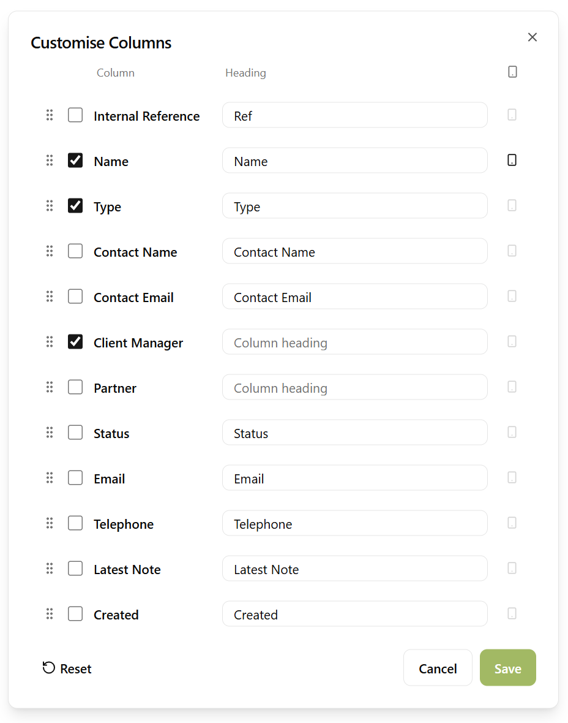
Task: Click the drag handle for Latest Note row
Action: coord(50,569)
